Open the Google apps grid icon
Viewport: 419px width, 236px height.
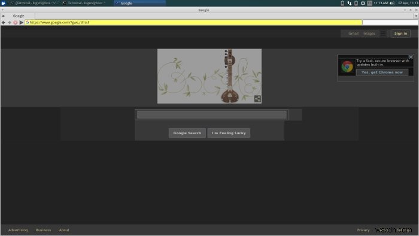(x=383, y=34)
